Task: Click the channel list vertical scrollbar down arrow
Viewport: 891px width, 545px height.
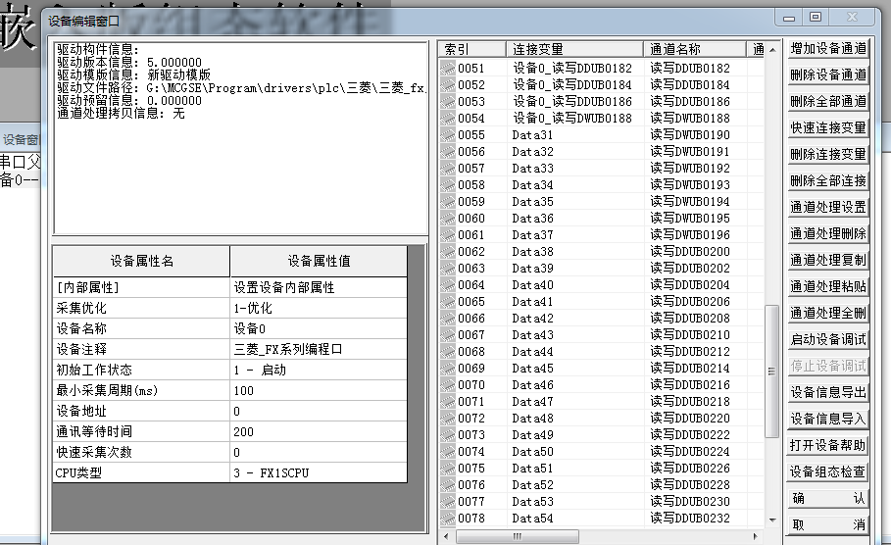Action: click(773, 521)
